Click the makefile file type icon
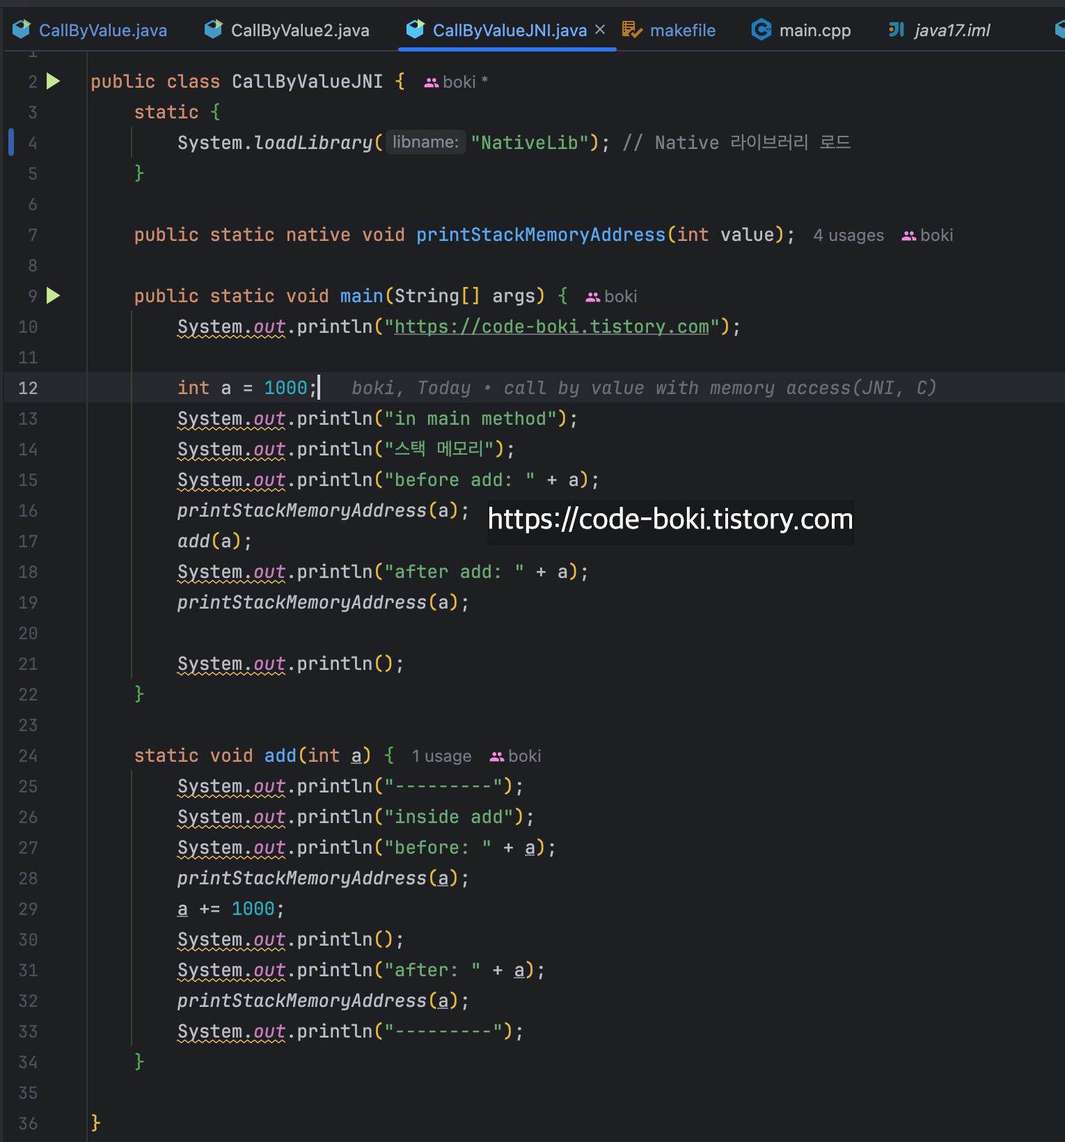Viewport: 1065px width, 1142px height. point(632,29)
